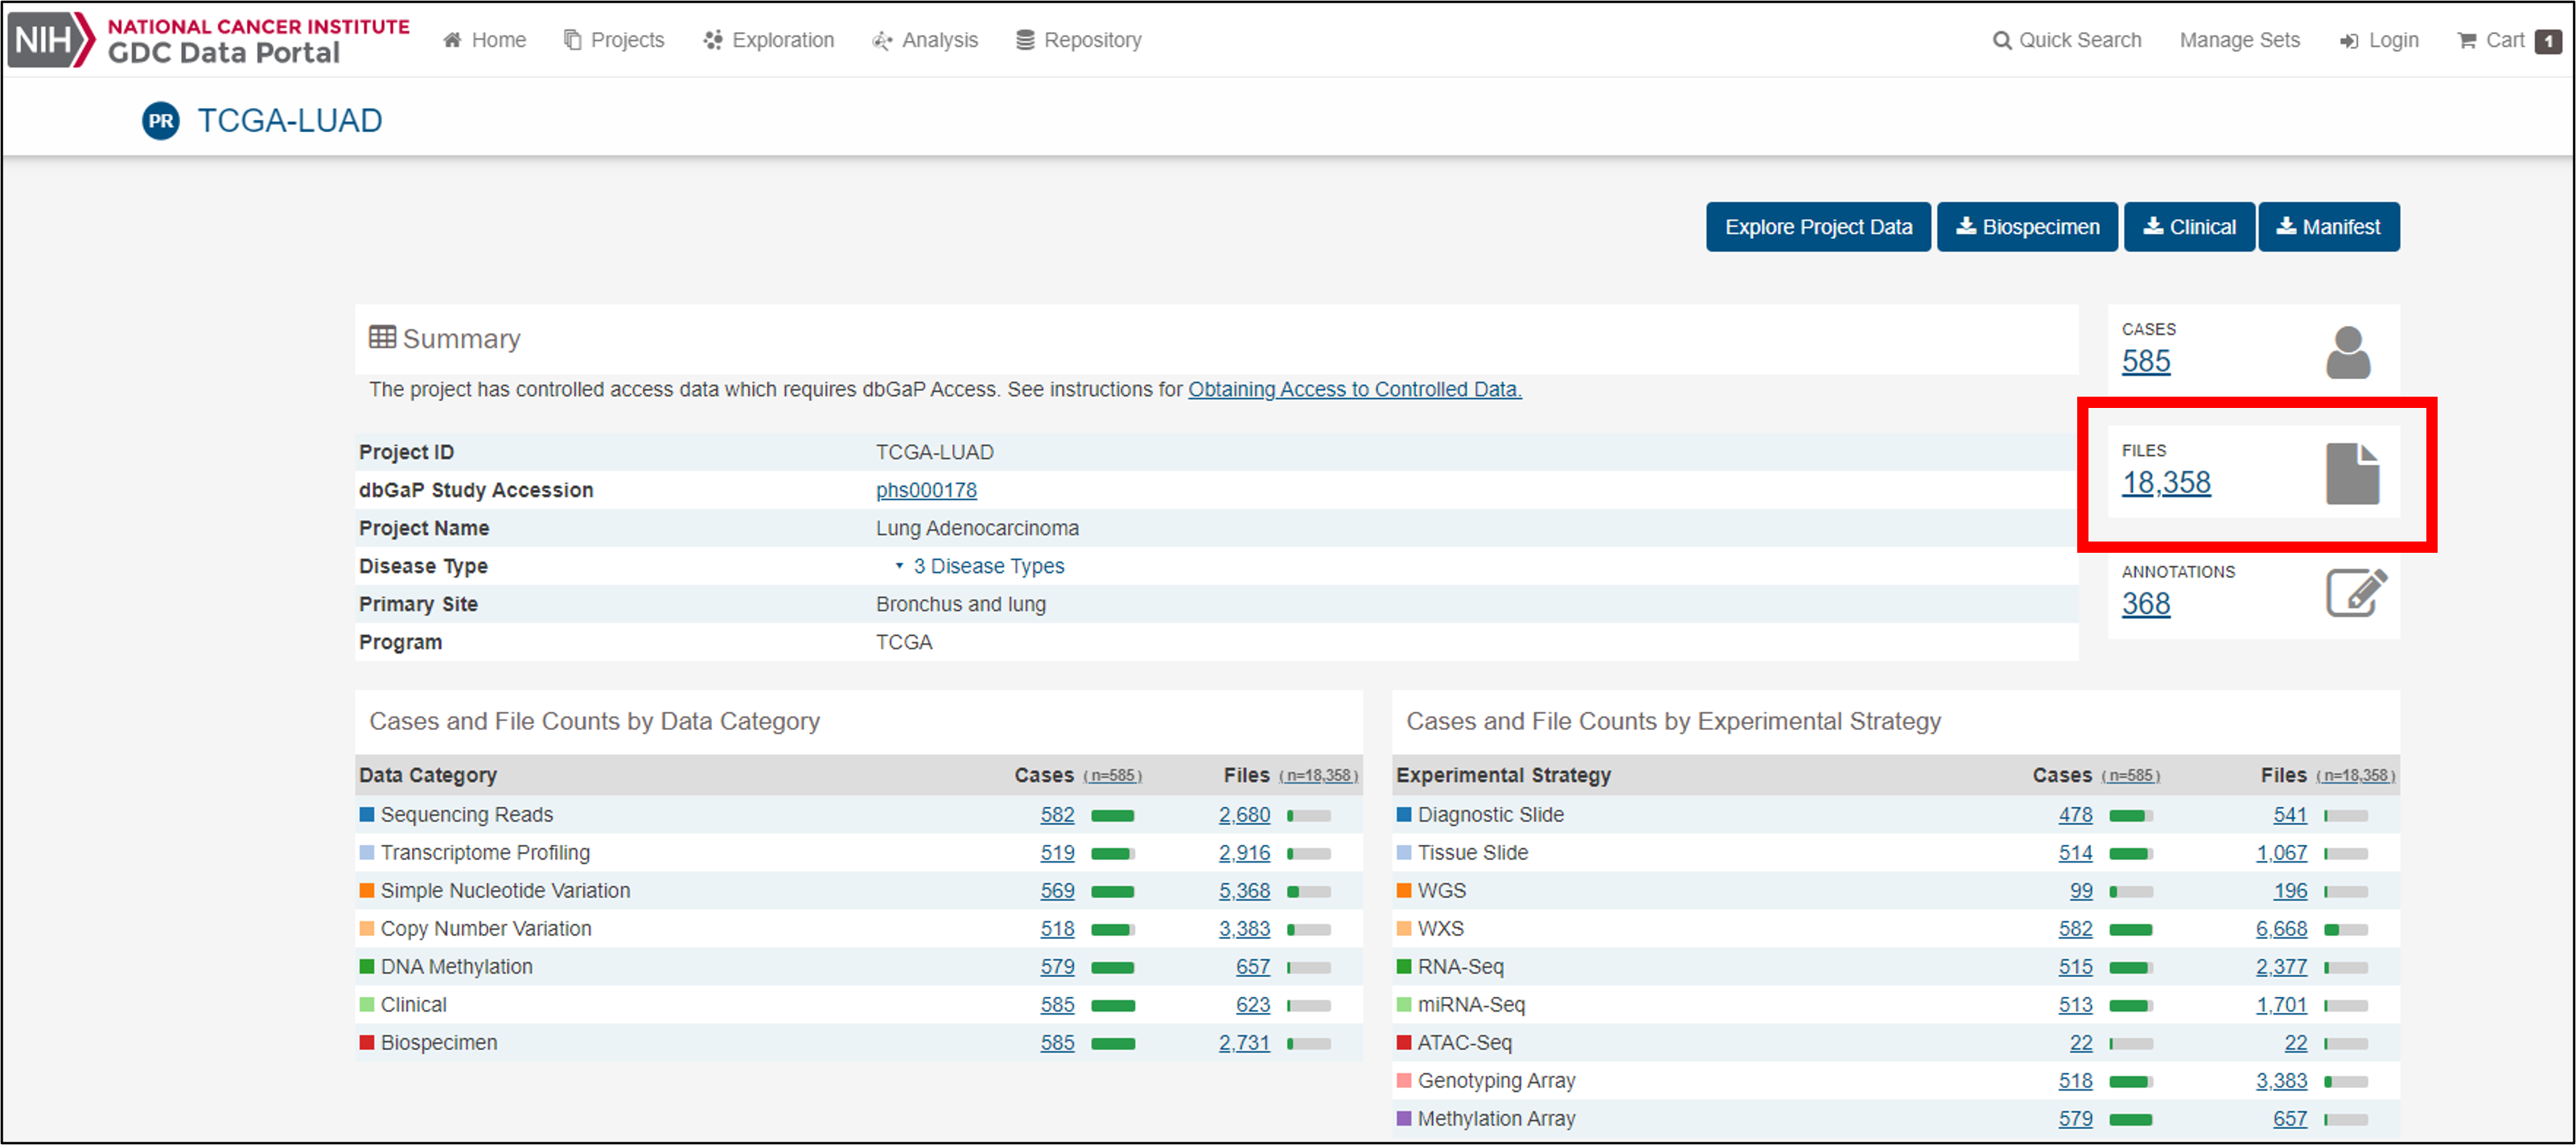The image size is (2576, 1145).
Task: Click the Cases person icon
Action: point(2348,352)
